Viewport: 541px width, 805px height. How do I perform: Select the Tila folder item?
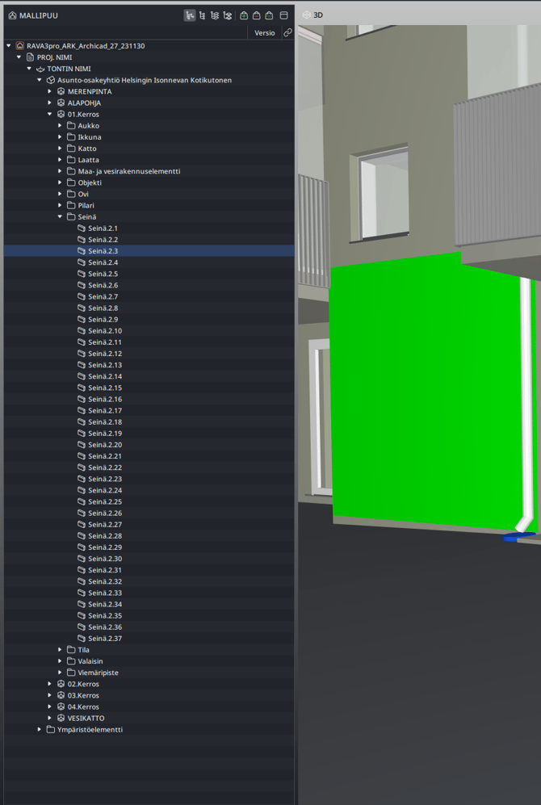tap(83, 650)
